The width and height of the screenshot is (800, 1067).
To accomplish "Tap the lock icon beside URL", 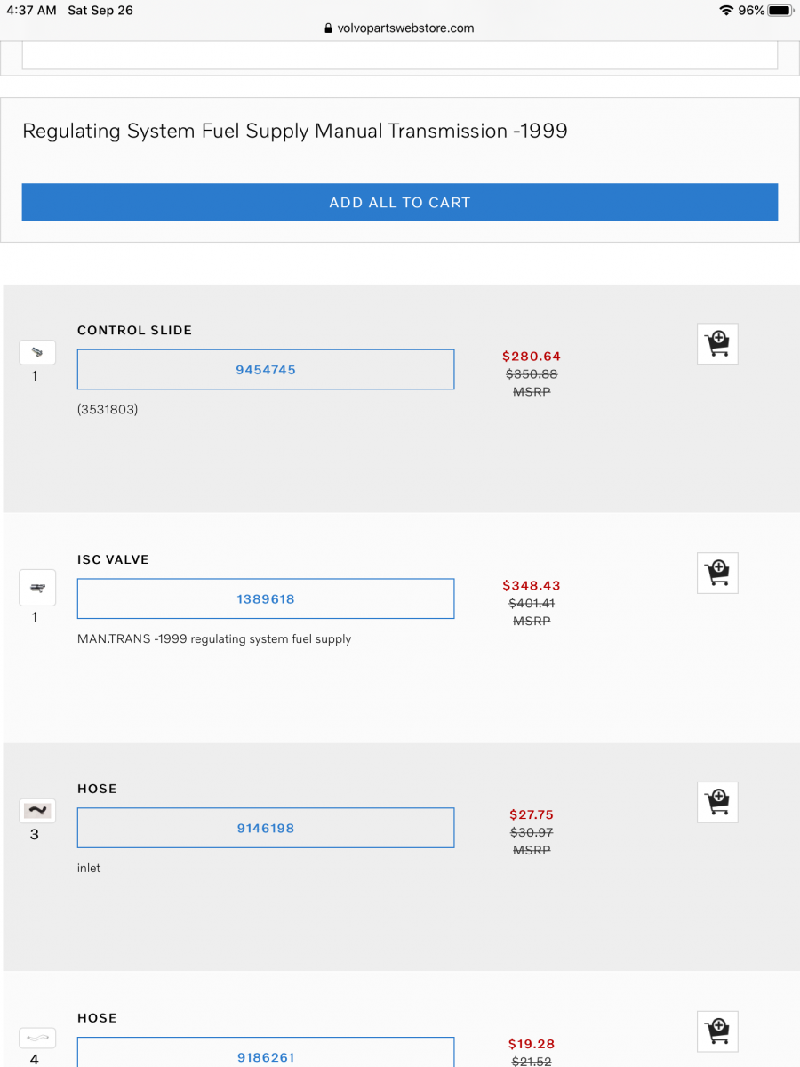I will click(x=329, y=28).
